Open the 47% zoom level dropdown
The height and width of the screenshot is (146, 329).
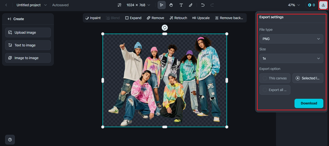pyautogui.click(x=294, y=5)
